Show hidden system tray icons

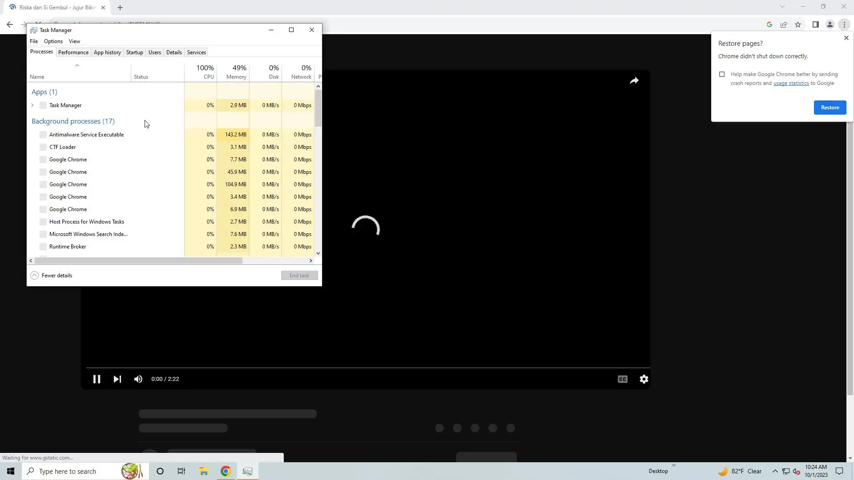click(775, 471)
